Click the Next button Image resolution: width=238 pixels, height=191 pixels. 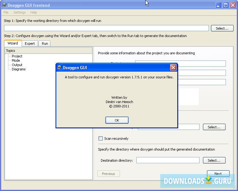tap(218, 174)
